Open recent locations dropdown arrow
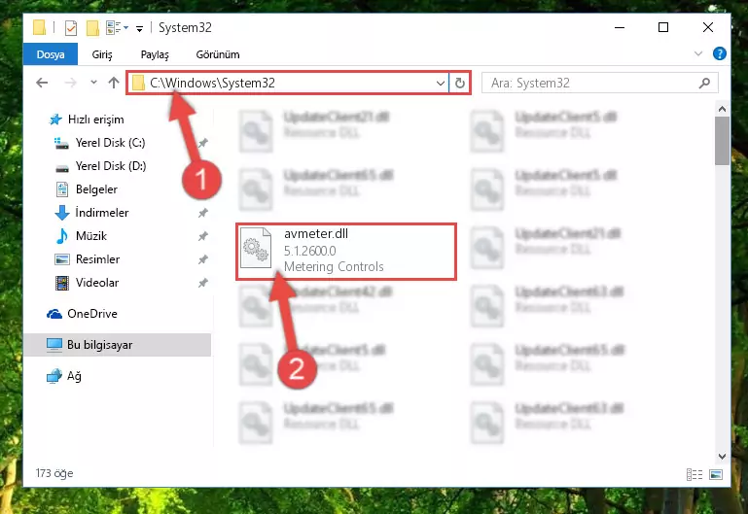This screenshot has width=748, height=514. pyautogui.click(x=93, y=83)
